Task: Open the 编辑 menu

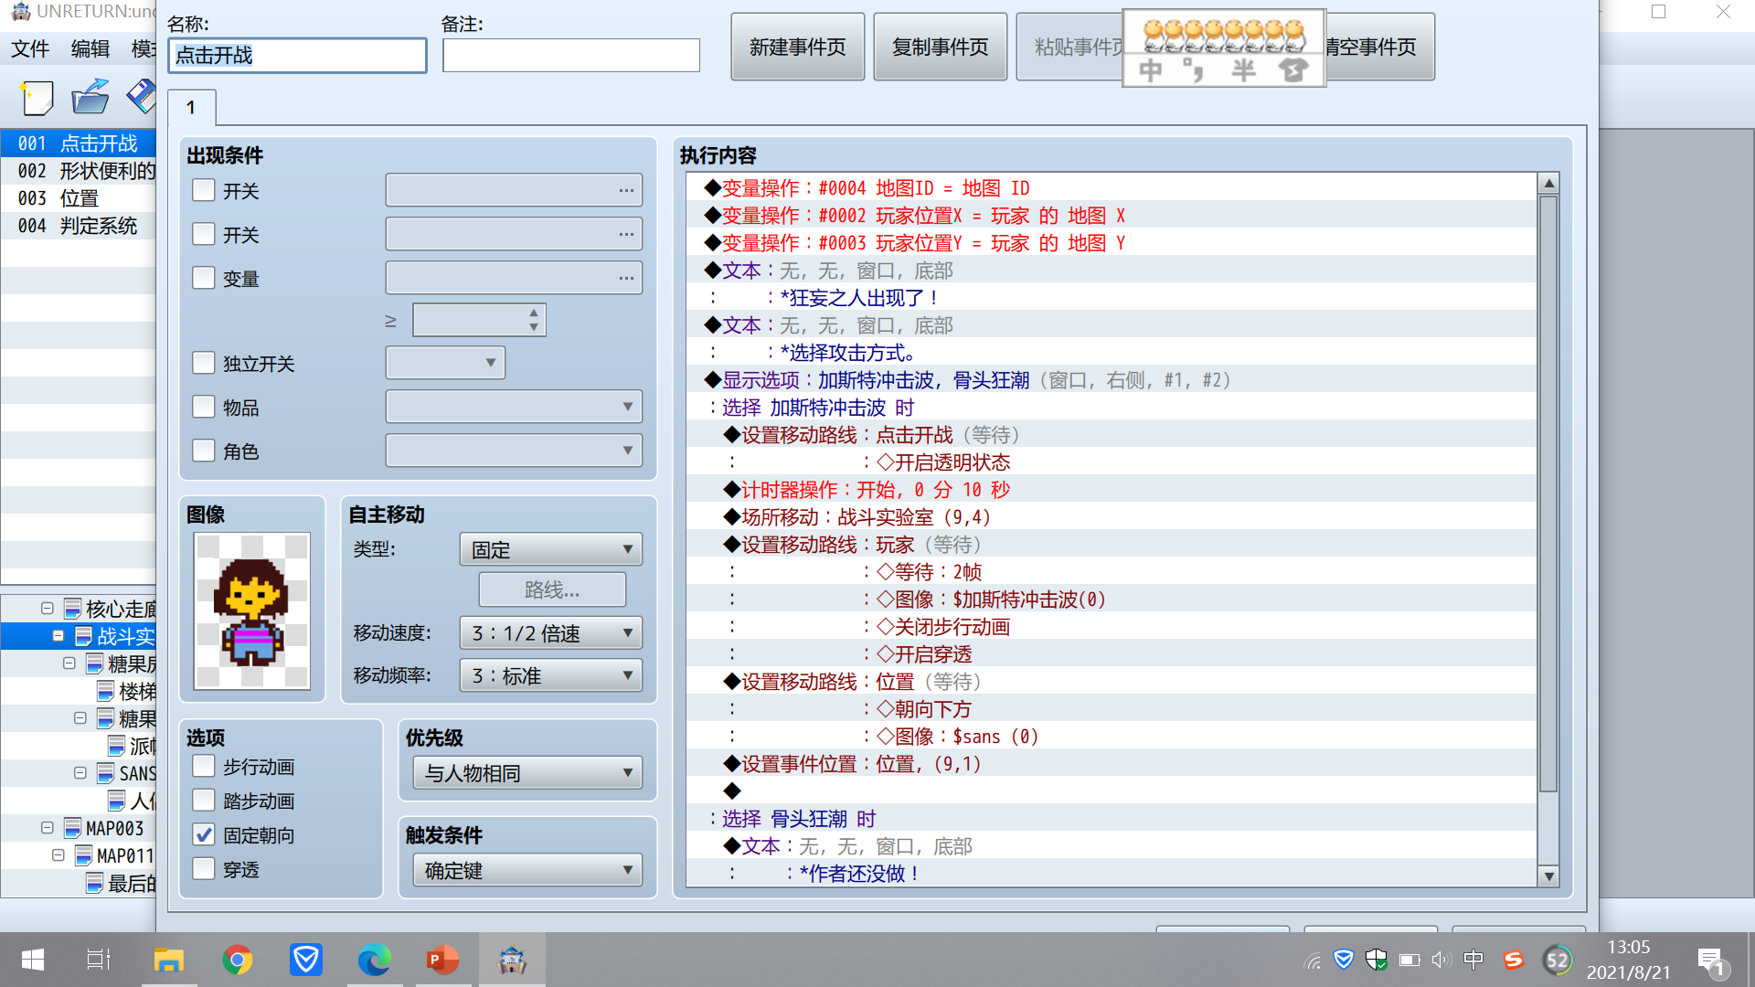Action: [x=90, y=48]
